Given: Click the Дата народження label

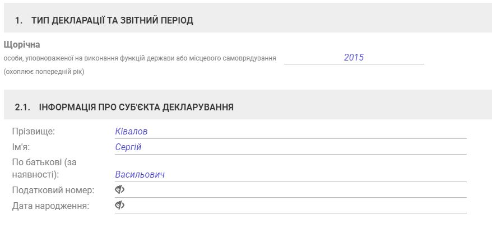Looking at the screenshot, I should coord(50,206).
